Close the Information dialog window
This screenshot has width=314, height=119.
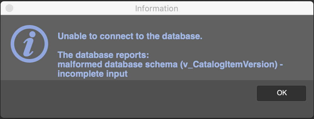[x=9, y=8]
